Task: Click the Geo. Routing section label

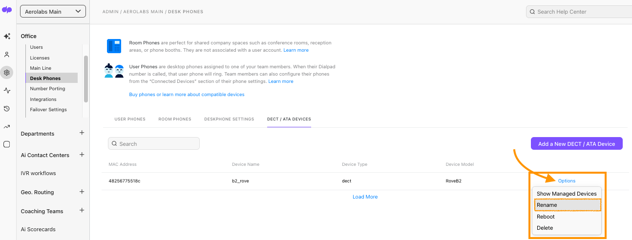Action: [37, 192]
